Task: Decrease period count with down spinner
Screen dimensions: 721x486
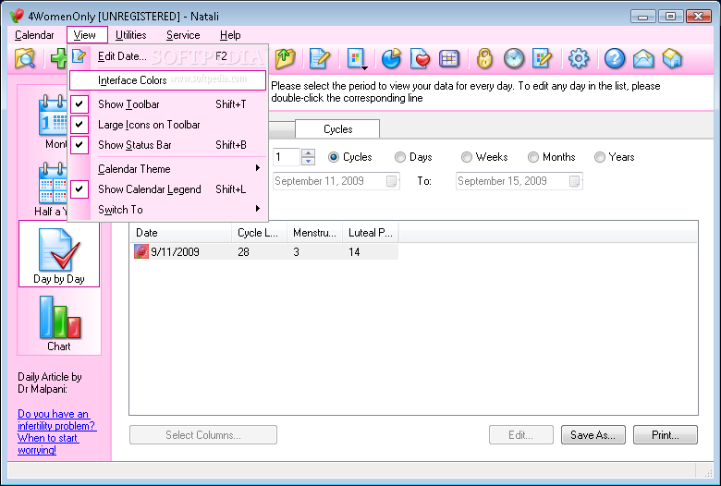Action: (308, 161)
